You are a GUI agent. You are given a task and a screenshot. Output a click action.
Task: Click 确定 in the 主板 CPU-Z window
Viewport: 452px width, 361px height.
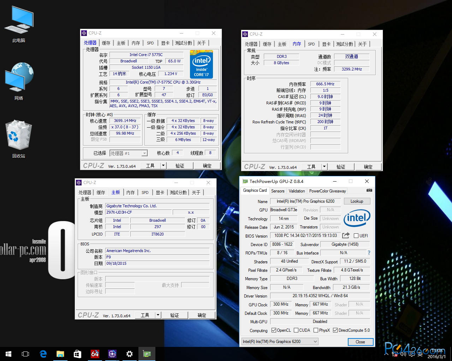202,315
